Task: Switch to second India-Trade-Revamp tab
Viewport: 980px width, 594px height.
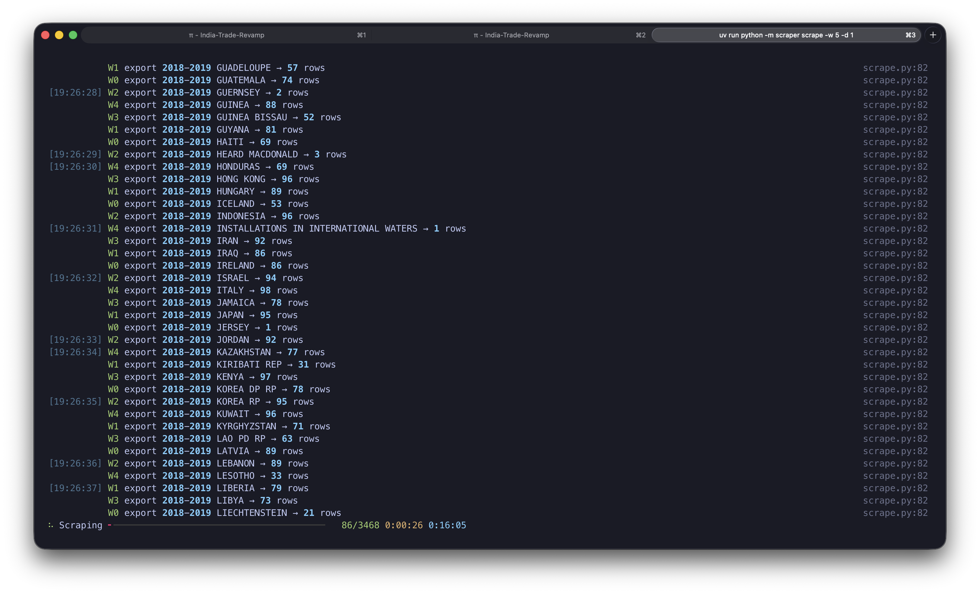Action: coord(511,35)
